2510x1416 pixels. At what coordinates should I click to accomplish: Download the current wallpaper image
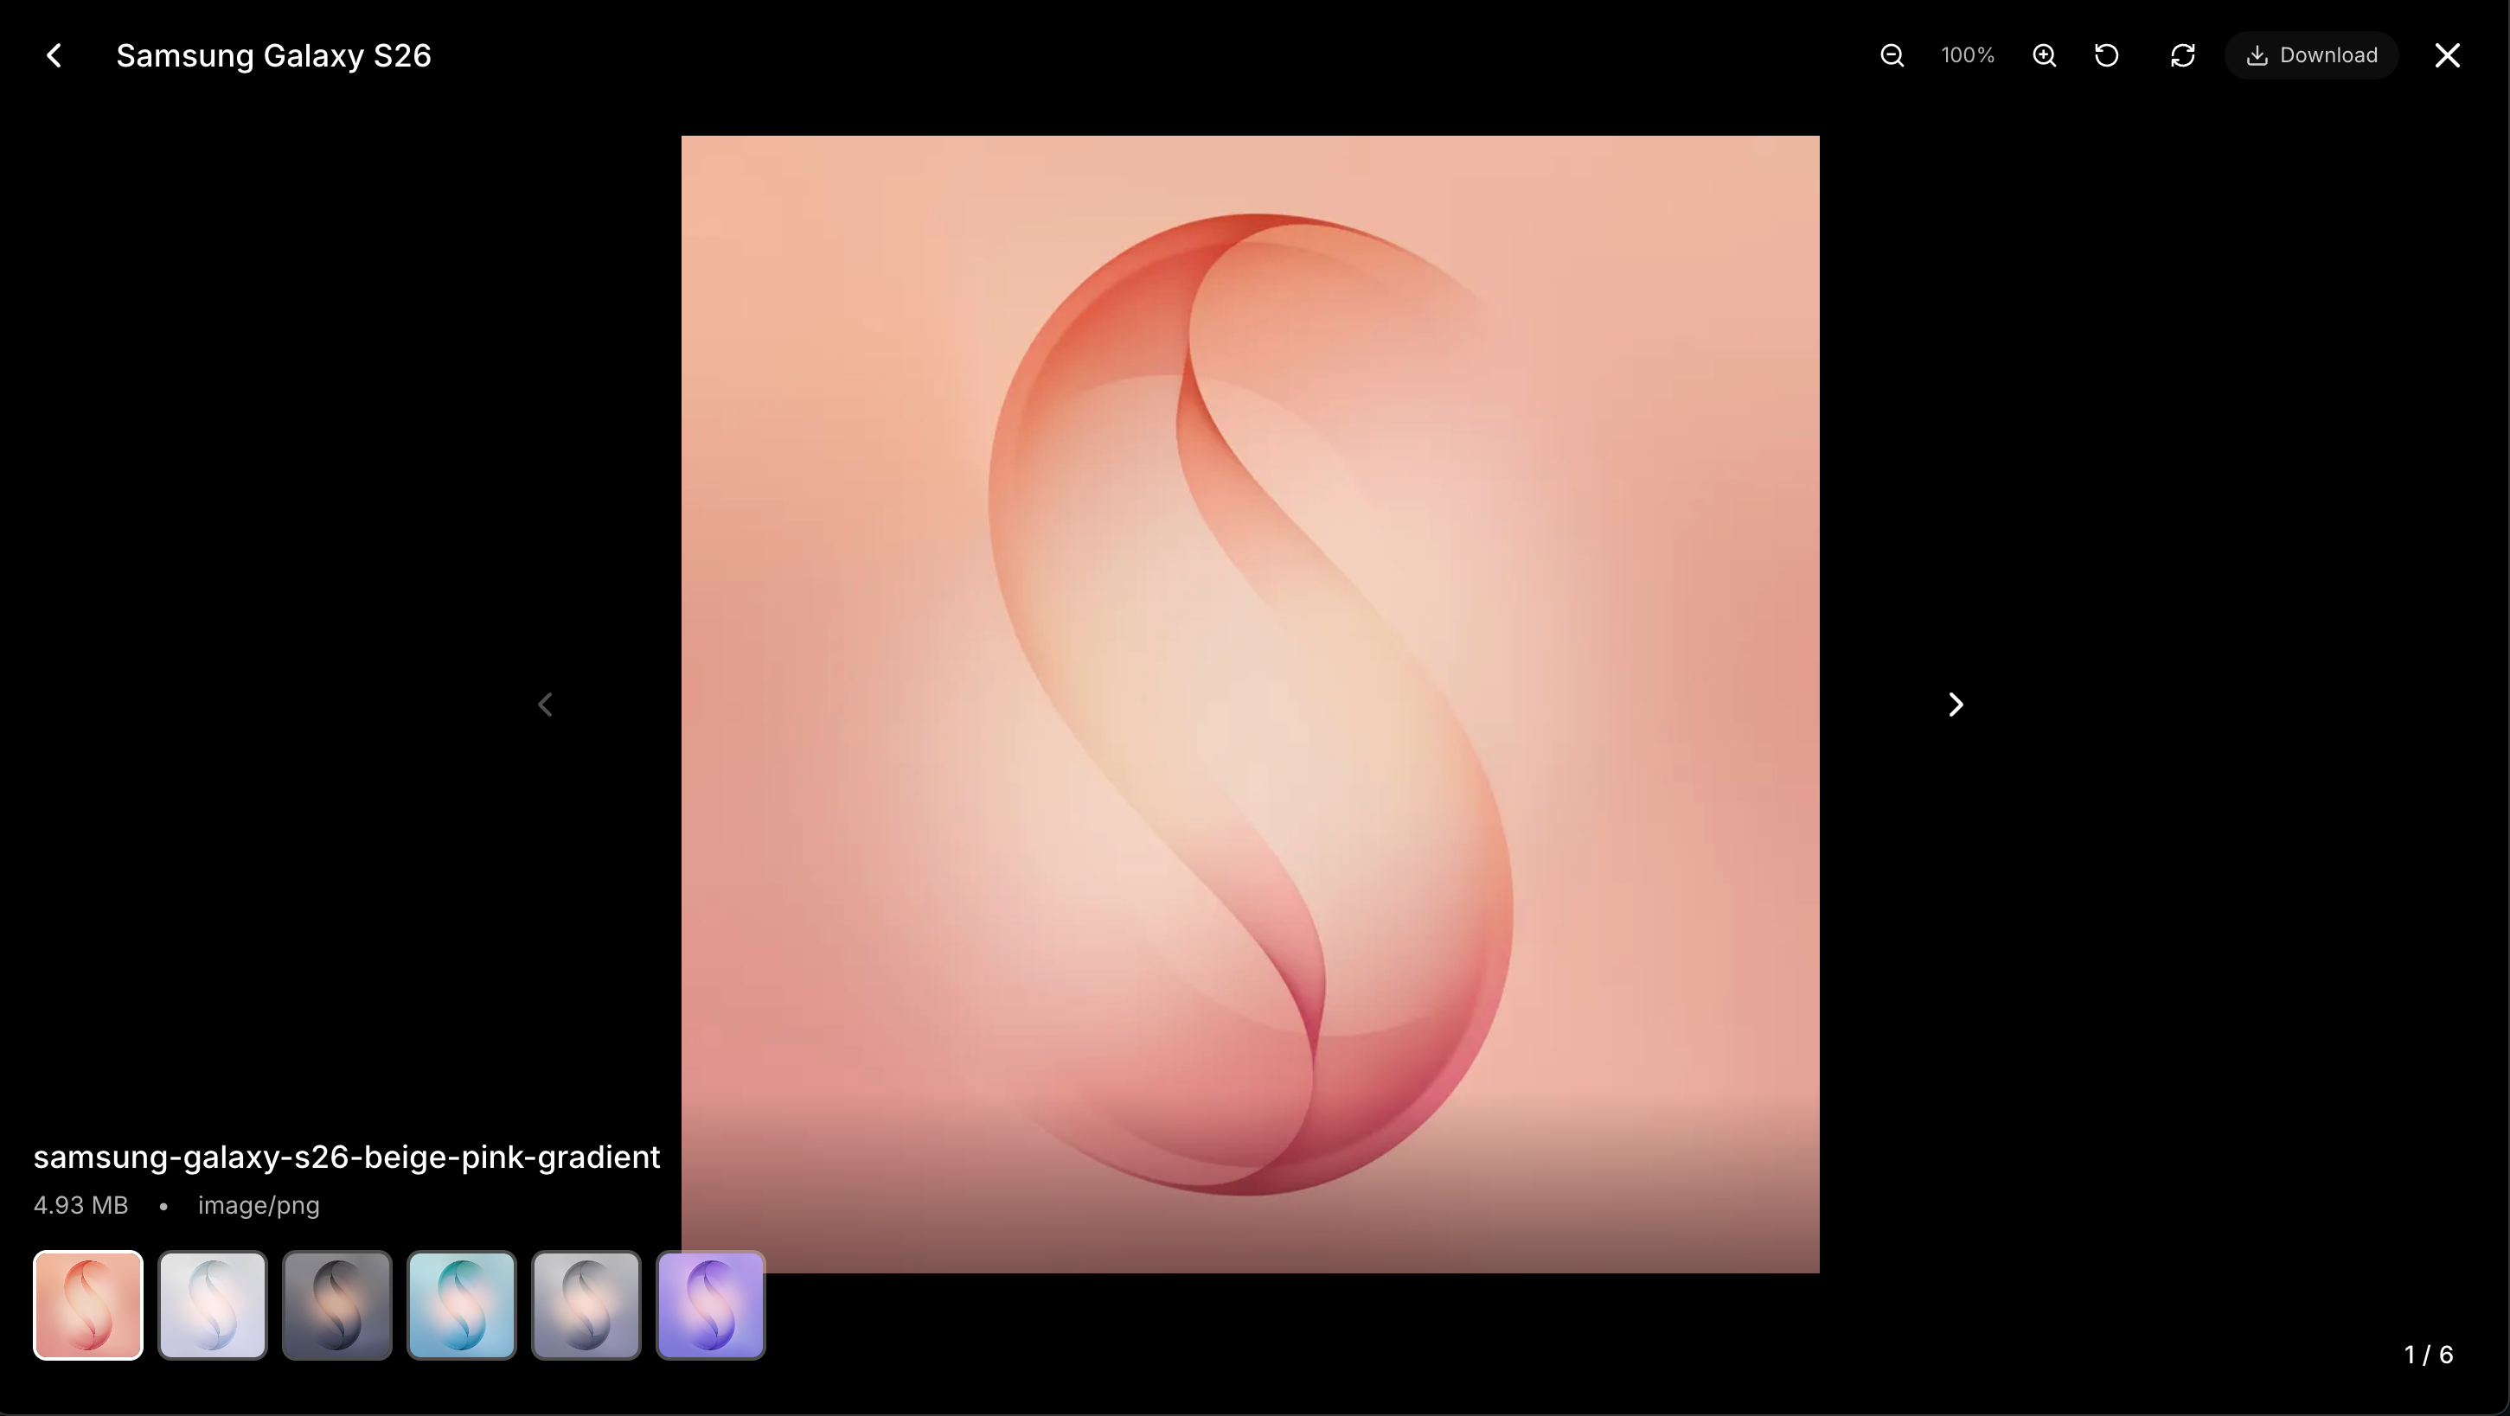pyautogui.click(x=2311, y=55)
